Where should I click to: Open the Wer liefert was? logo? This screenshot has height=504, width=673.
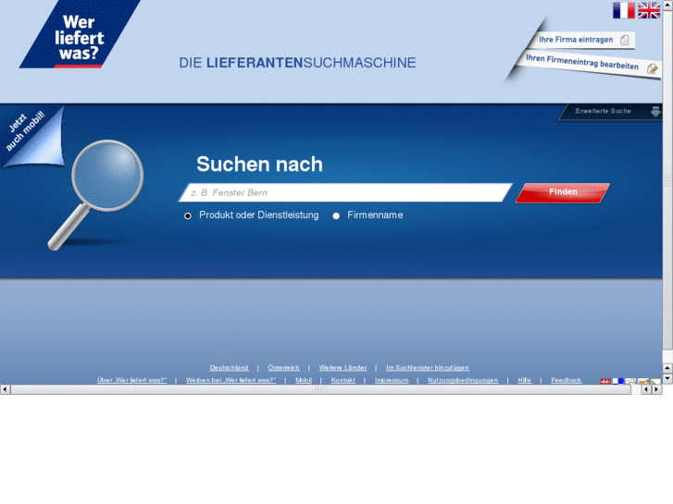[x=80, y=34]
